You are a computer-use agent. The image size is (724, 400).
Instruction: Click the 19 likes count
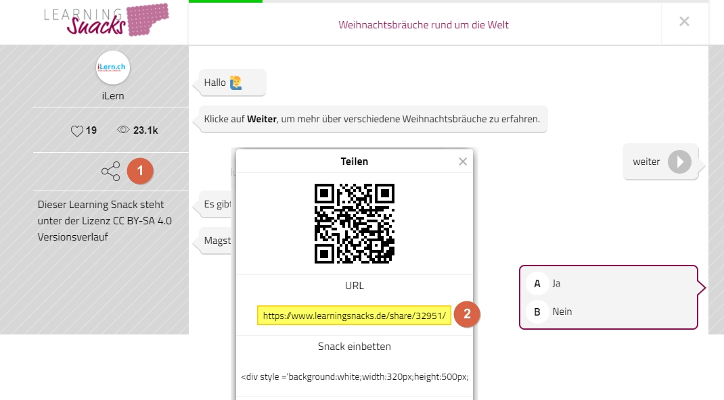click(91, 130)
